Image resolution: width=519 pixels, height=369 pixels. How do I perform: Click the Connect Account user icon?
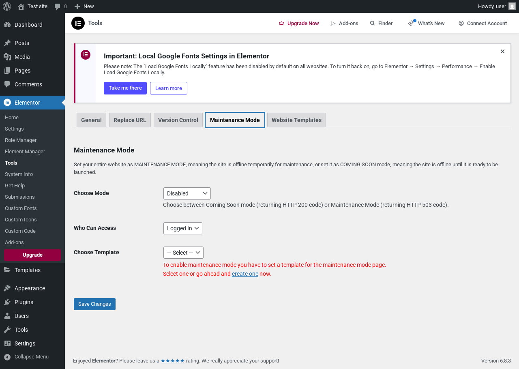pos(461,24)
